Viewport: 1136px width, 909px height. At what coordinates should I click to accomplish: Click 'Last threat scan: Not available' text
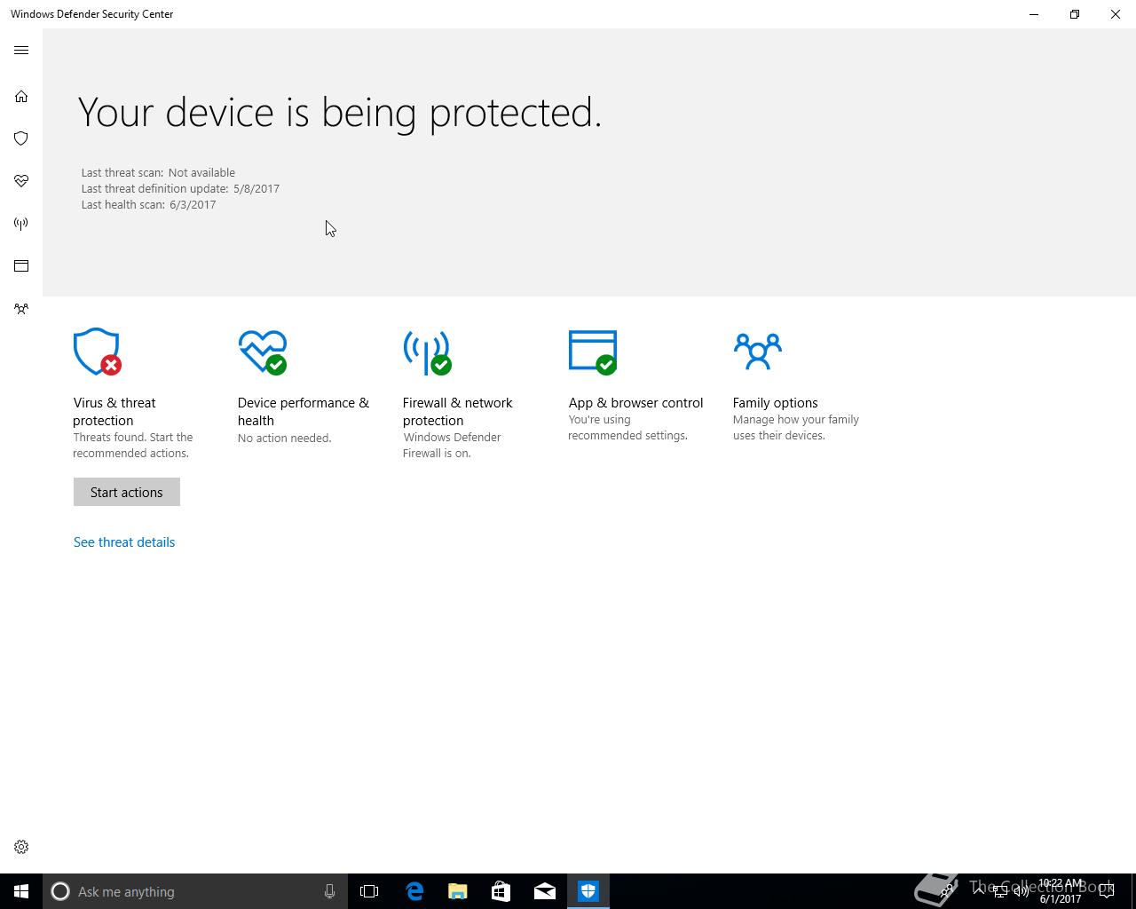click(158, 173)
